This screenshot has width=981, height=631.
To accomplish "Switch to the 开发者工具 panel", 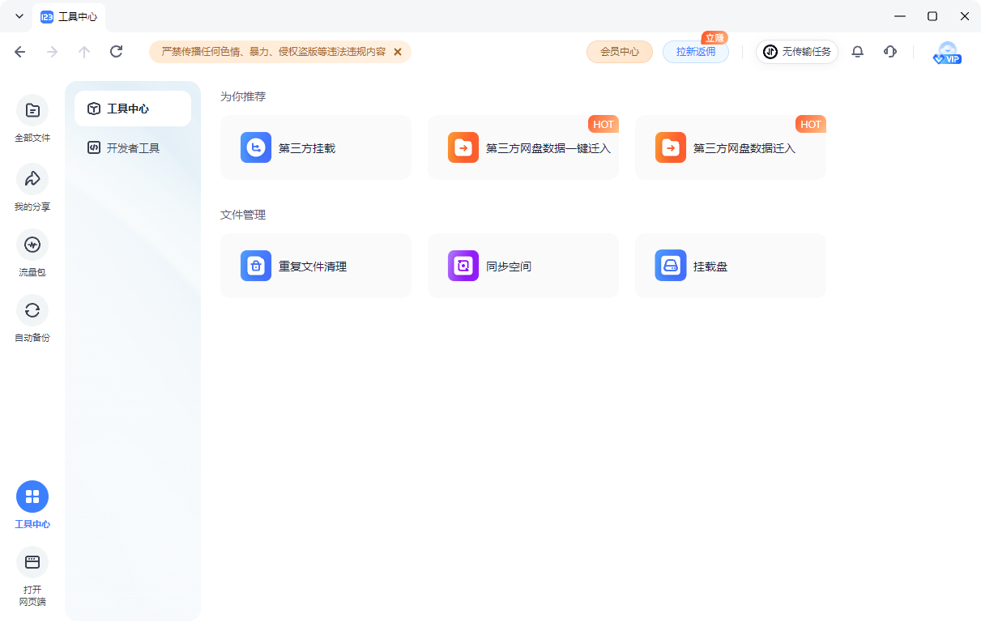I will point(132,147).
